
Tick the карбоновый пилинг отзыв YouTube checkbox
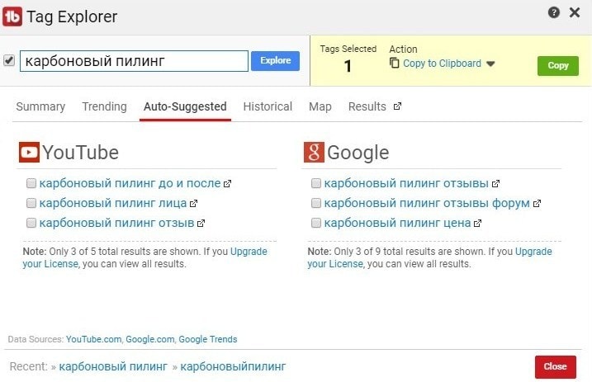(31, 223)
